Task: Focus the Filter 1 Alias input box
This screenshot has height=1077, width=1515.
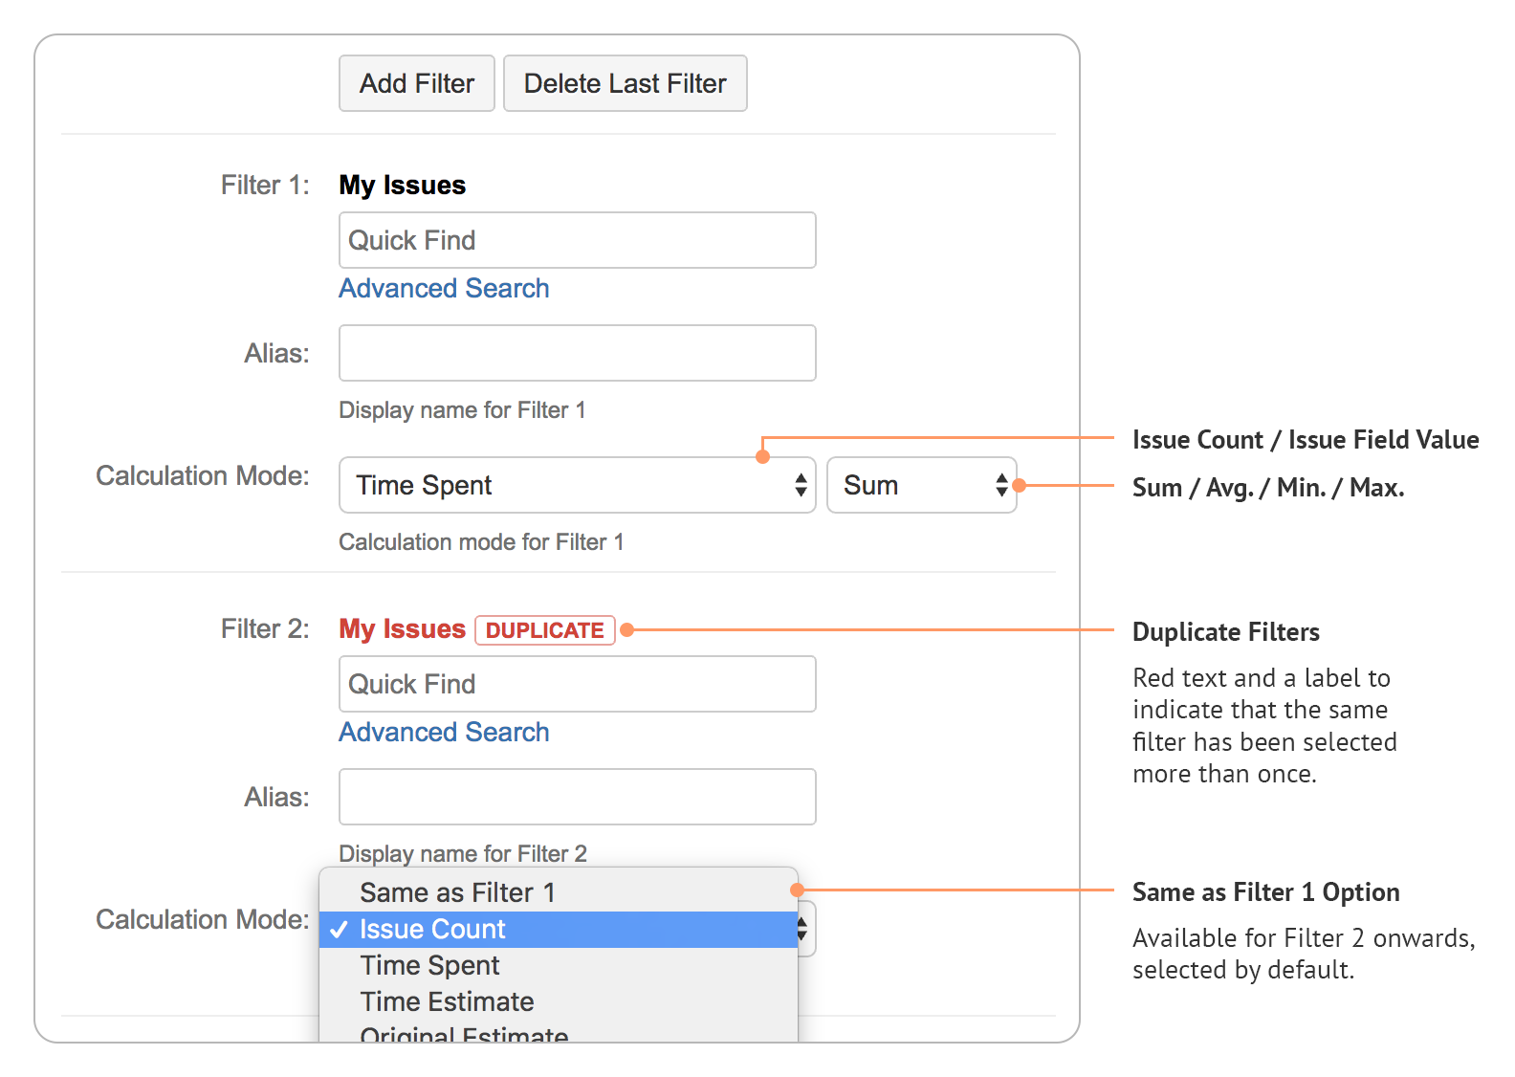Action: 577,353
